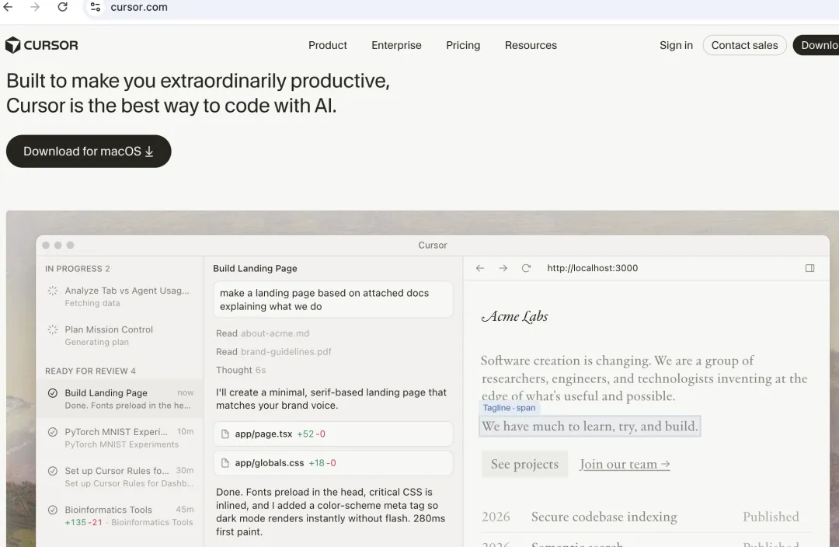Go back in the embedded localhost preview
The height and width of the screenshot is (547, 839).
pos(480,268)
